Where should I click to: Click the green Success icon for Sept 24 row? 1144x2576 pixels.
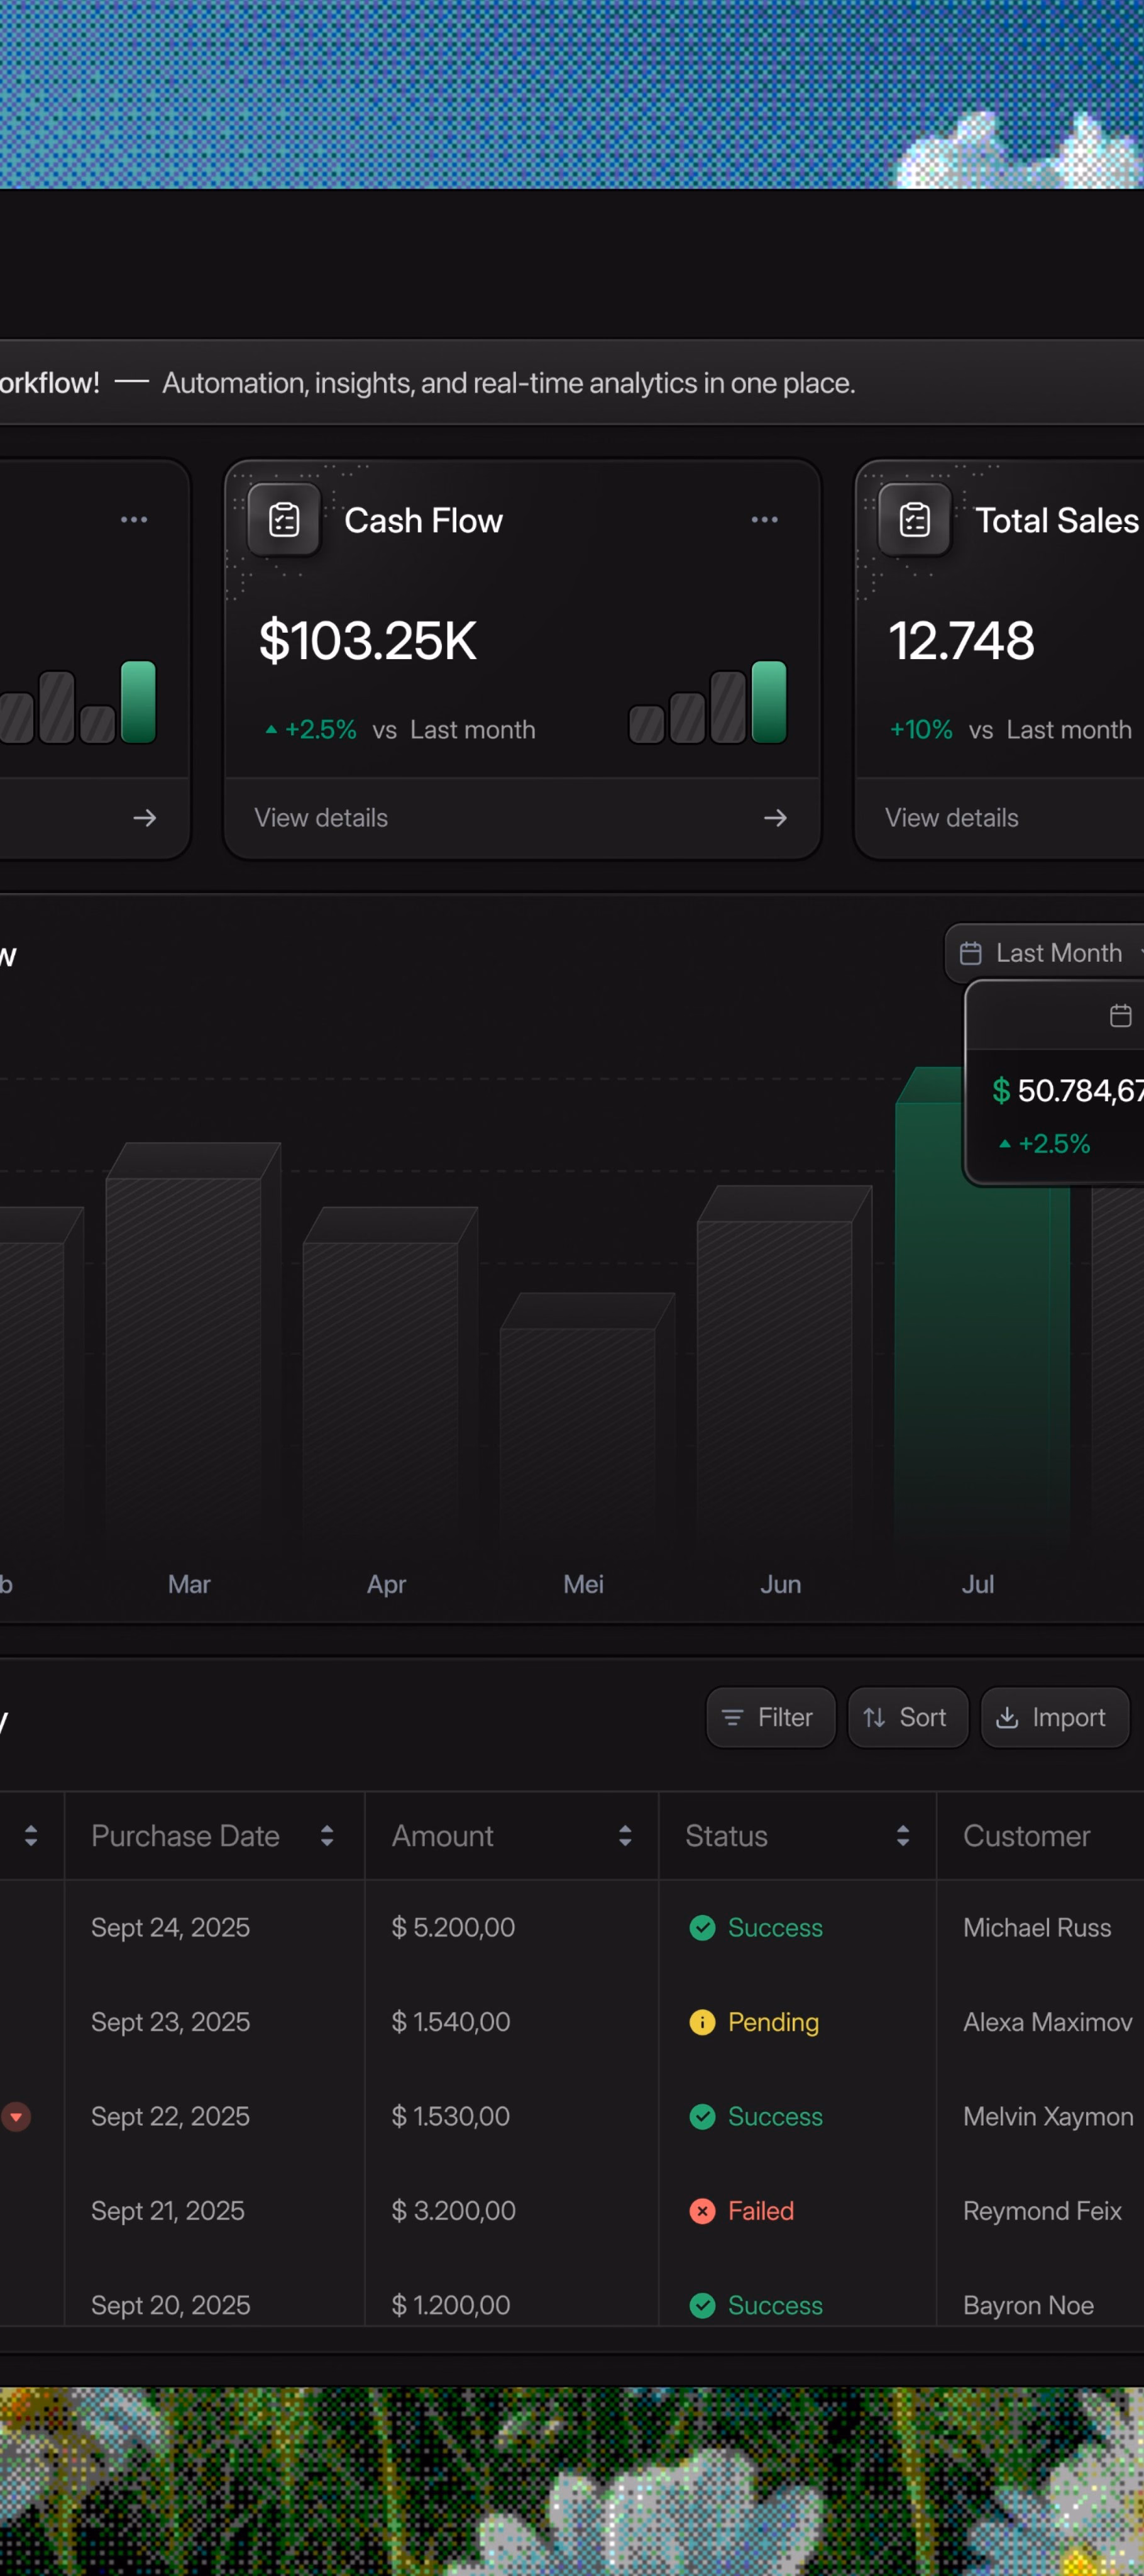pyautogui.click(x=702, y=1927)
